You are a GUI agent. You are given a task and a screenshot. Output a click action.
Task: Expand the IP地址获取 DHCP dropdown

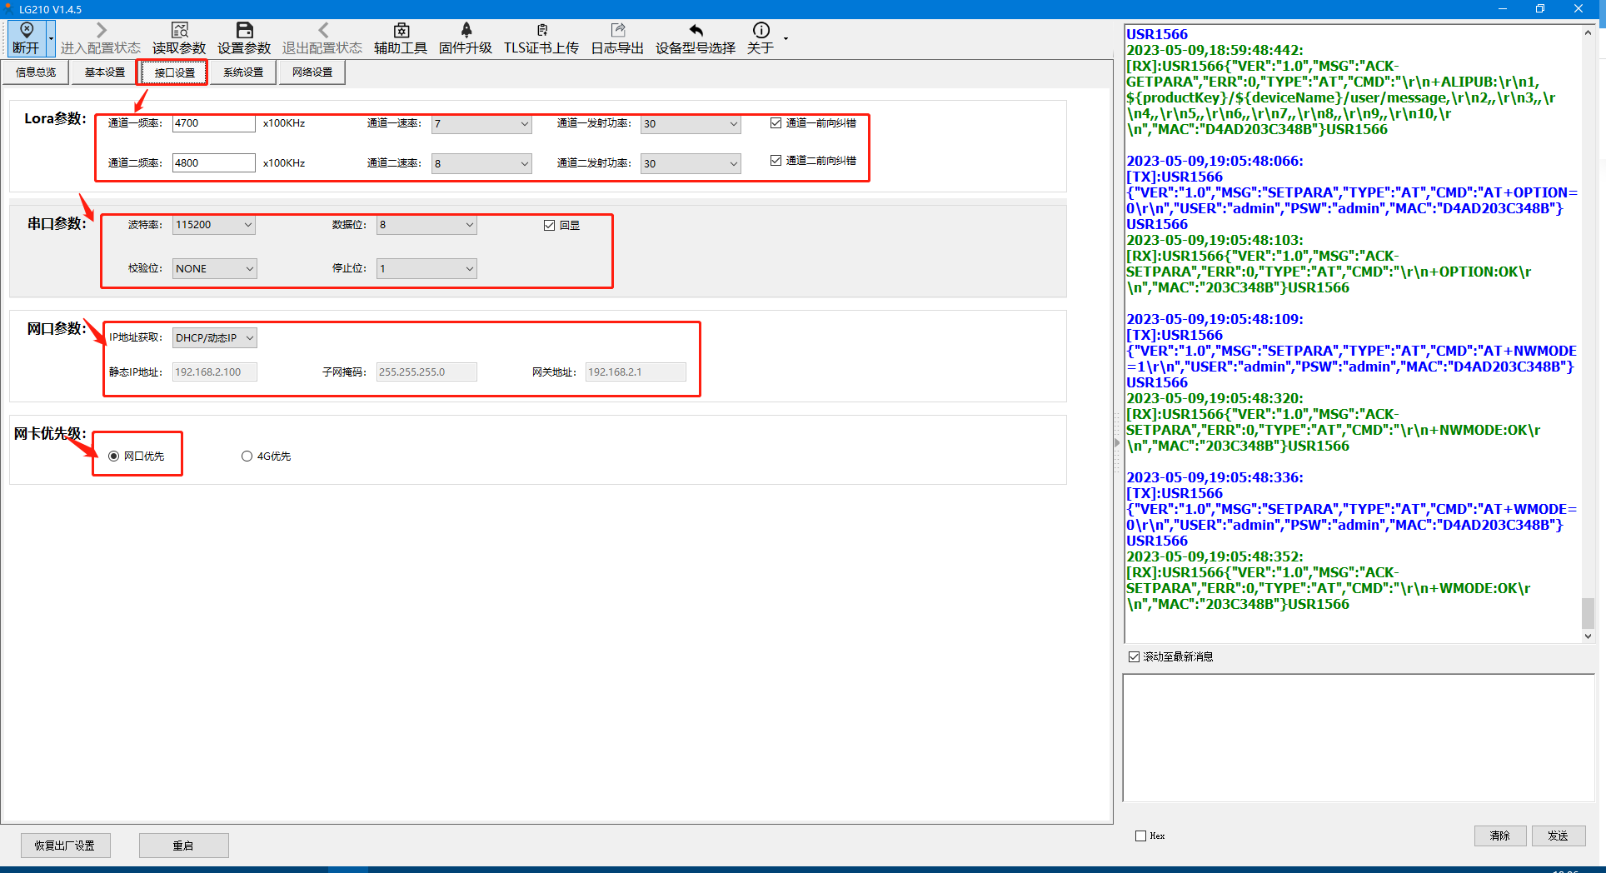coord(249,338)
